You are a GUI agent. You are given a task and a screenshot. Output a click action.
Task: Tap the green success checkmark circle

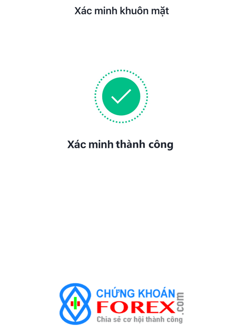coord(121,96)
